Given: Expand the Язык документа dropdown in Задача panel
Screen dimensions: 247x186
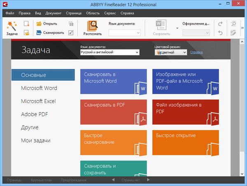Looking at the screenshot, I should coord(110,53).
